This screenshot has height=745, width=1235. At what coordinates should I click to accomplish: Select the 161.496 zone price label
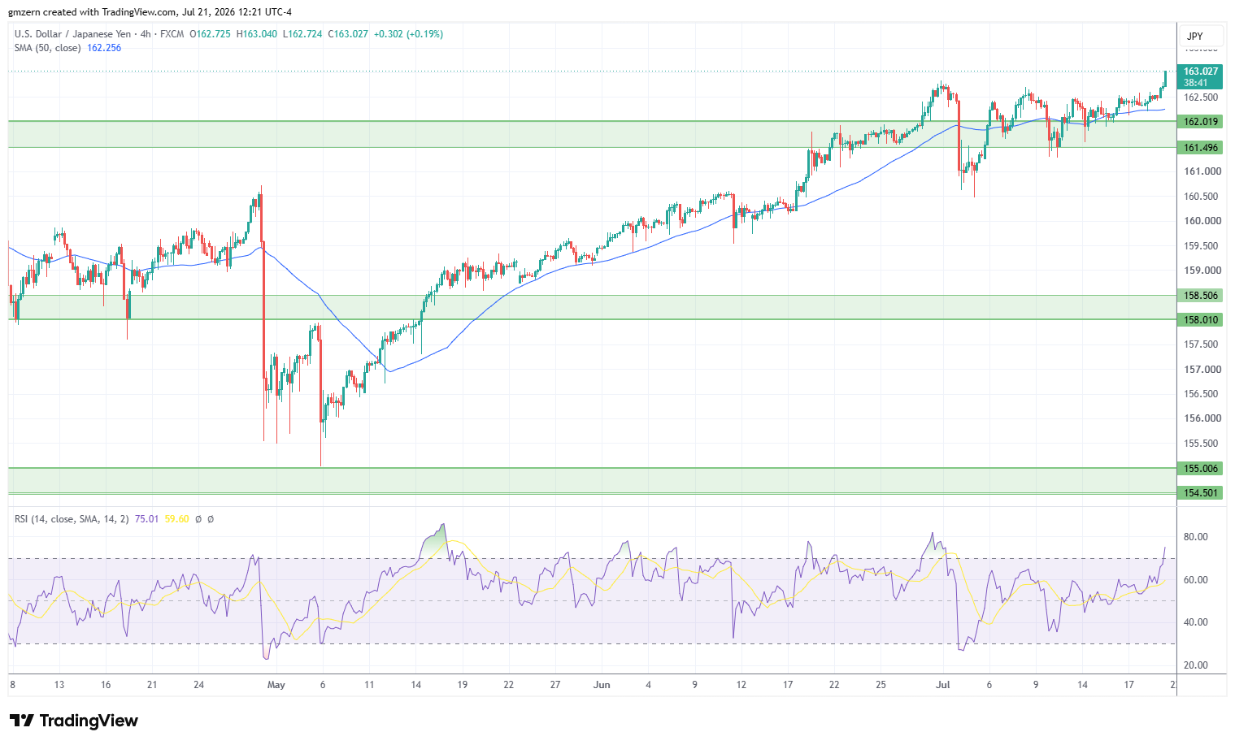(1200, 148)
